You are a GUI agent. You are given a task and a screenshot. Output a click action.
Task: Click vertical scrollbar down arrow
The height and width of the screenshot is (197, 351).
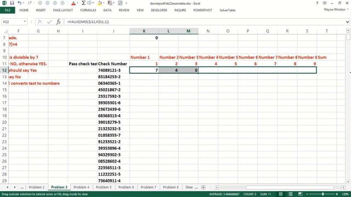348,182
